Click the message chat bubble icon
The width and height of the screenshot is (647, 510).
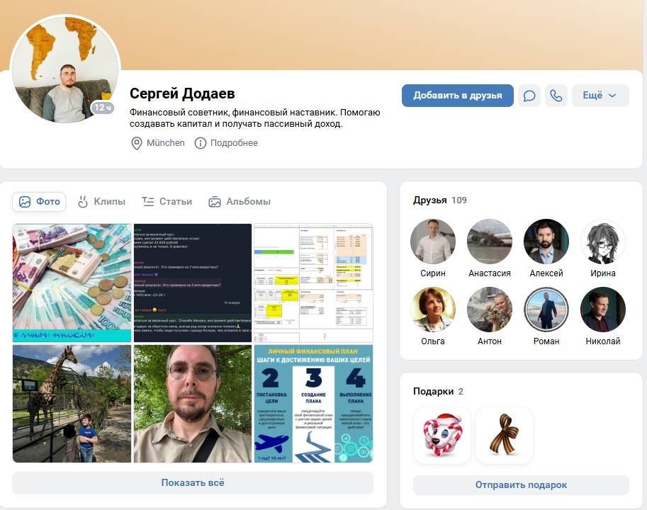click(x=529, y=96)
